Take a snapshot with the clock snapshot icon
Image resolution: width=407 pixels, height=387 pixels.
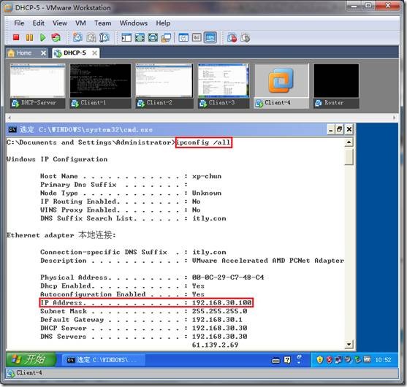coord(77,38)
